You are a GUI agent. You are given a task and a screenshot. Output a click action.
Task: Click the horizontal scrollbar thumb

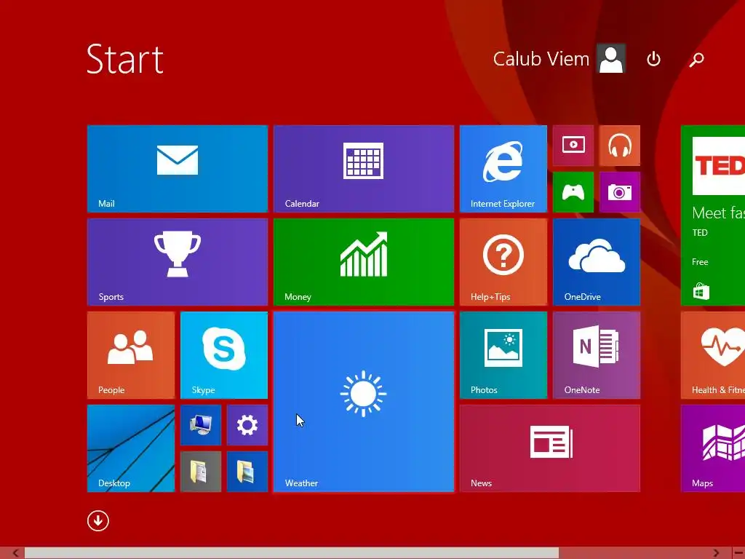pos(292,553)
